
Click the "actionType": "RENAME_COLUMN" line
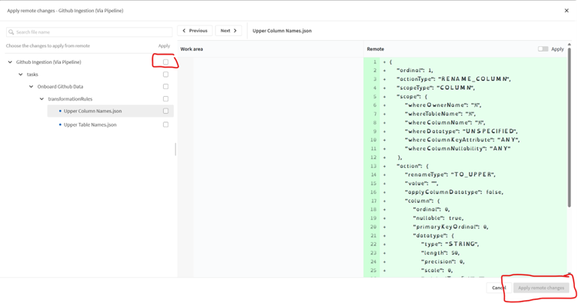point(453,79)
